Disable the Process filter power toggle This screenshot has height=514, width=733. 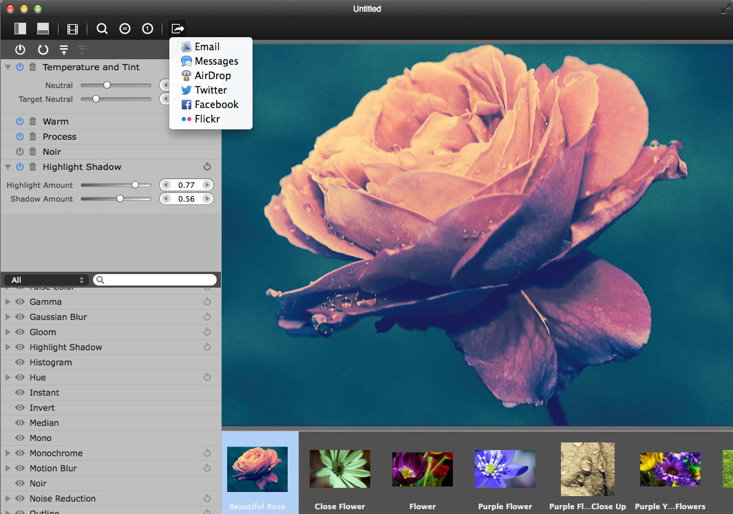click(x=20, y=137)
